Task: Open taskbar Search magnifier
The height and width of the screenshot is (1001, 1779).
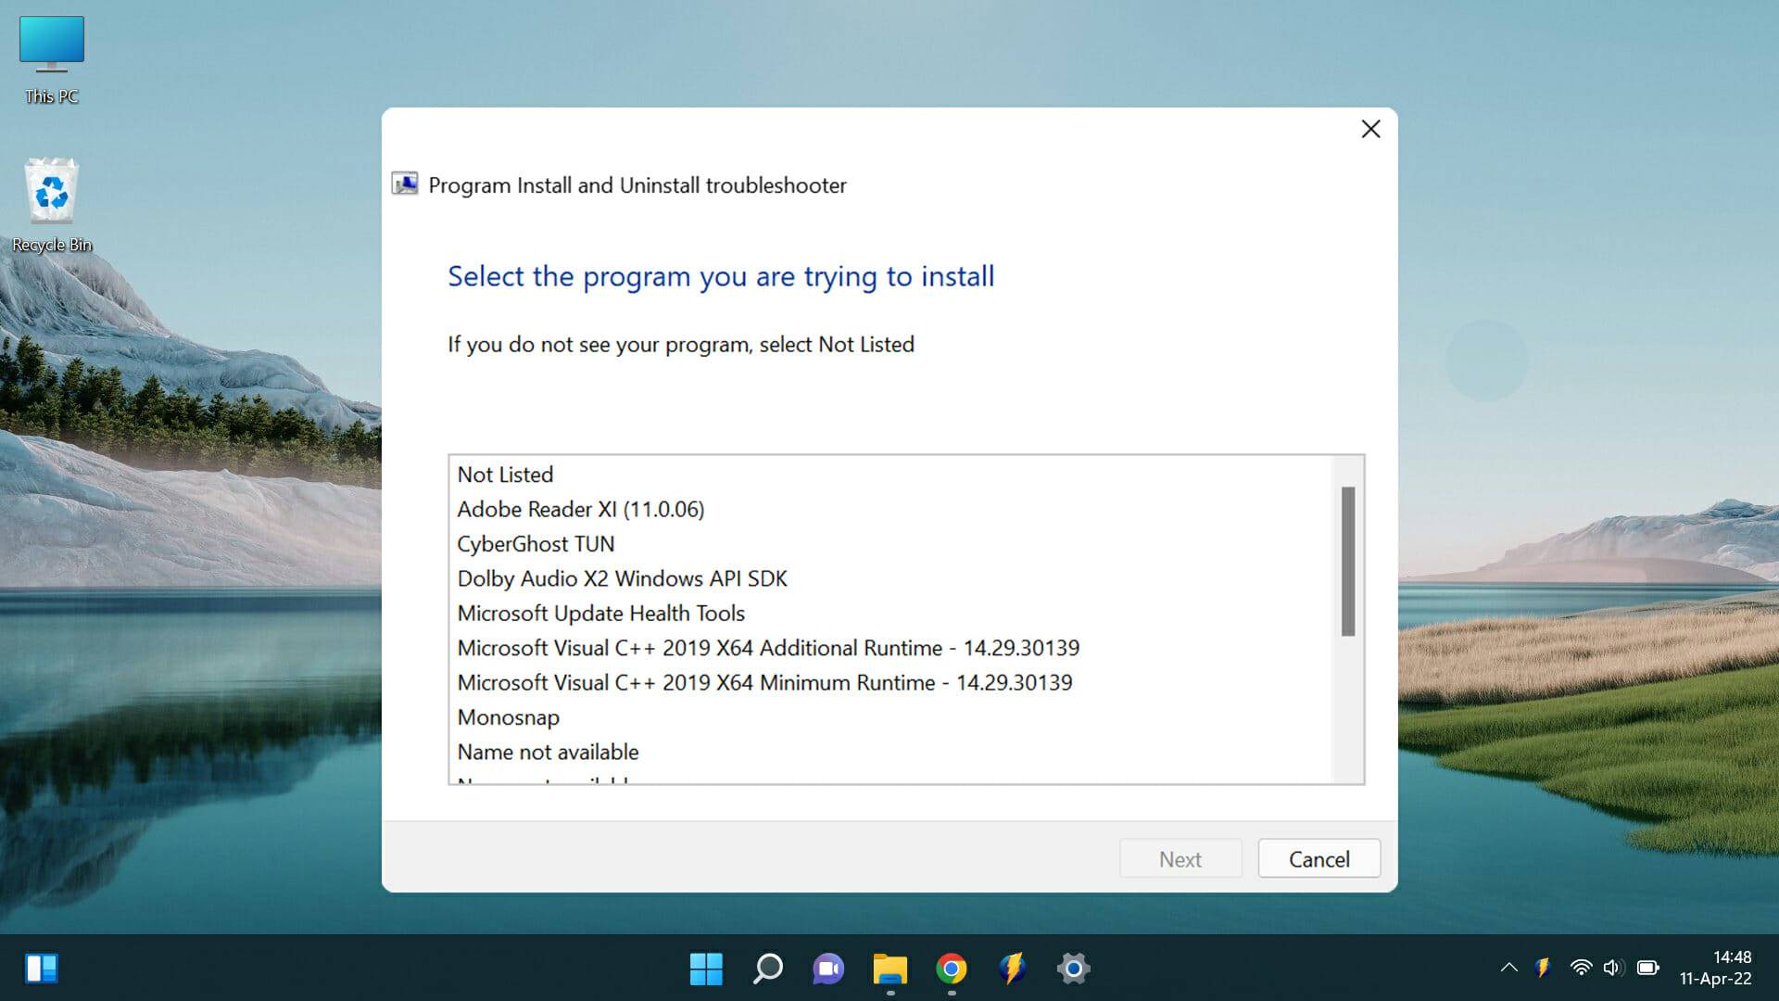Action: (767, 969)
